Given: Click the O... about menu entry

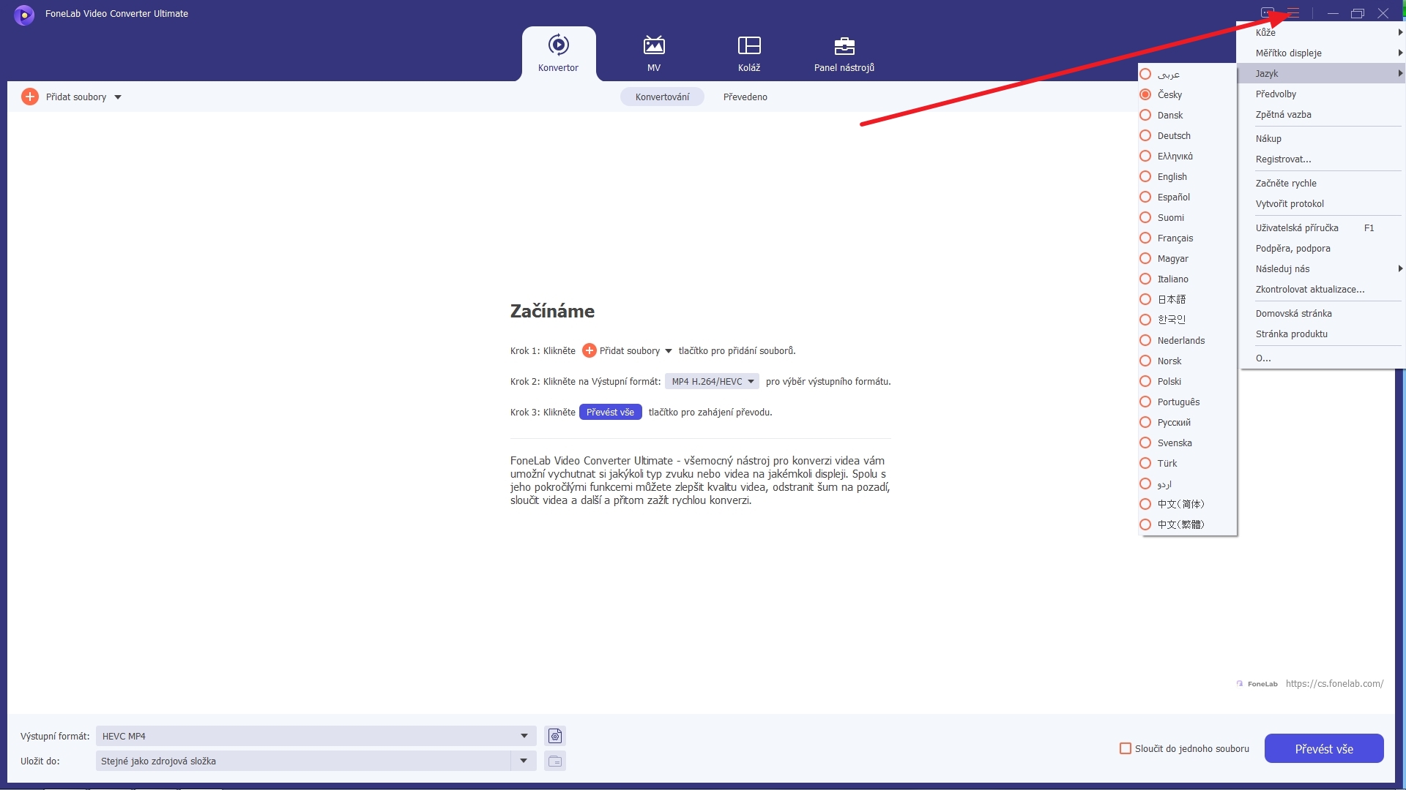Looking at the screenshot, I should click(x=1322, y=358).
